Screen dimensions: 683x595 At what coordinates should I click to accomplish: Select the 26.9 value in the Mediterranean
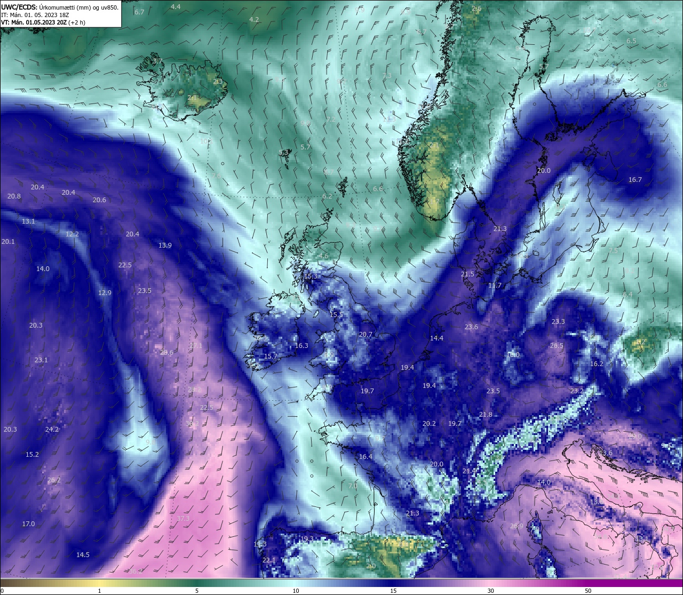(517, 526)
